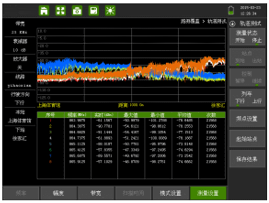Image resolution: width=269 pixels, height=203 pixels.
Task: Switch to the 模式设置 tab
Action: pos(170,193)
